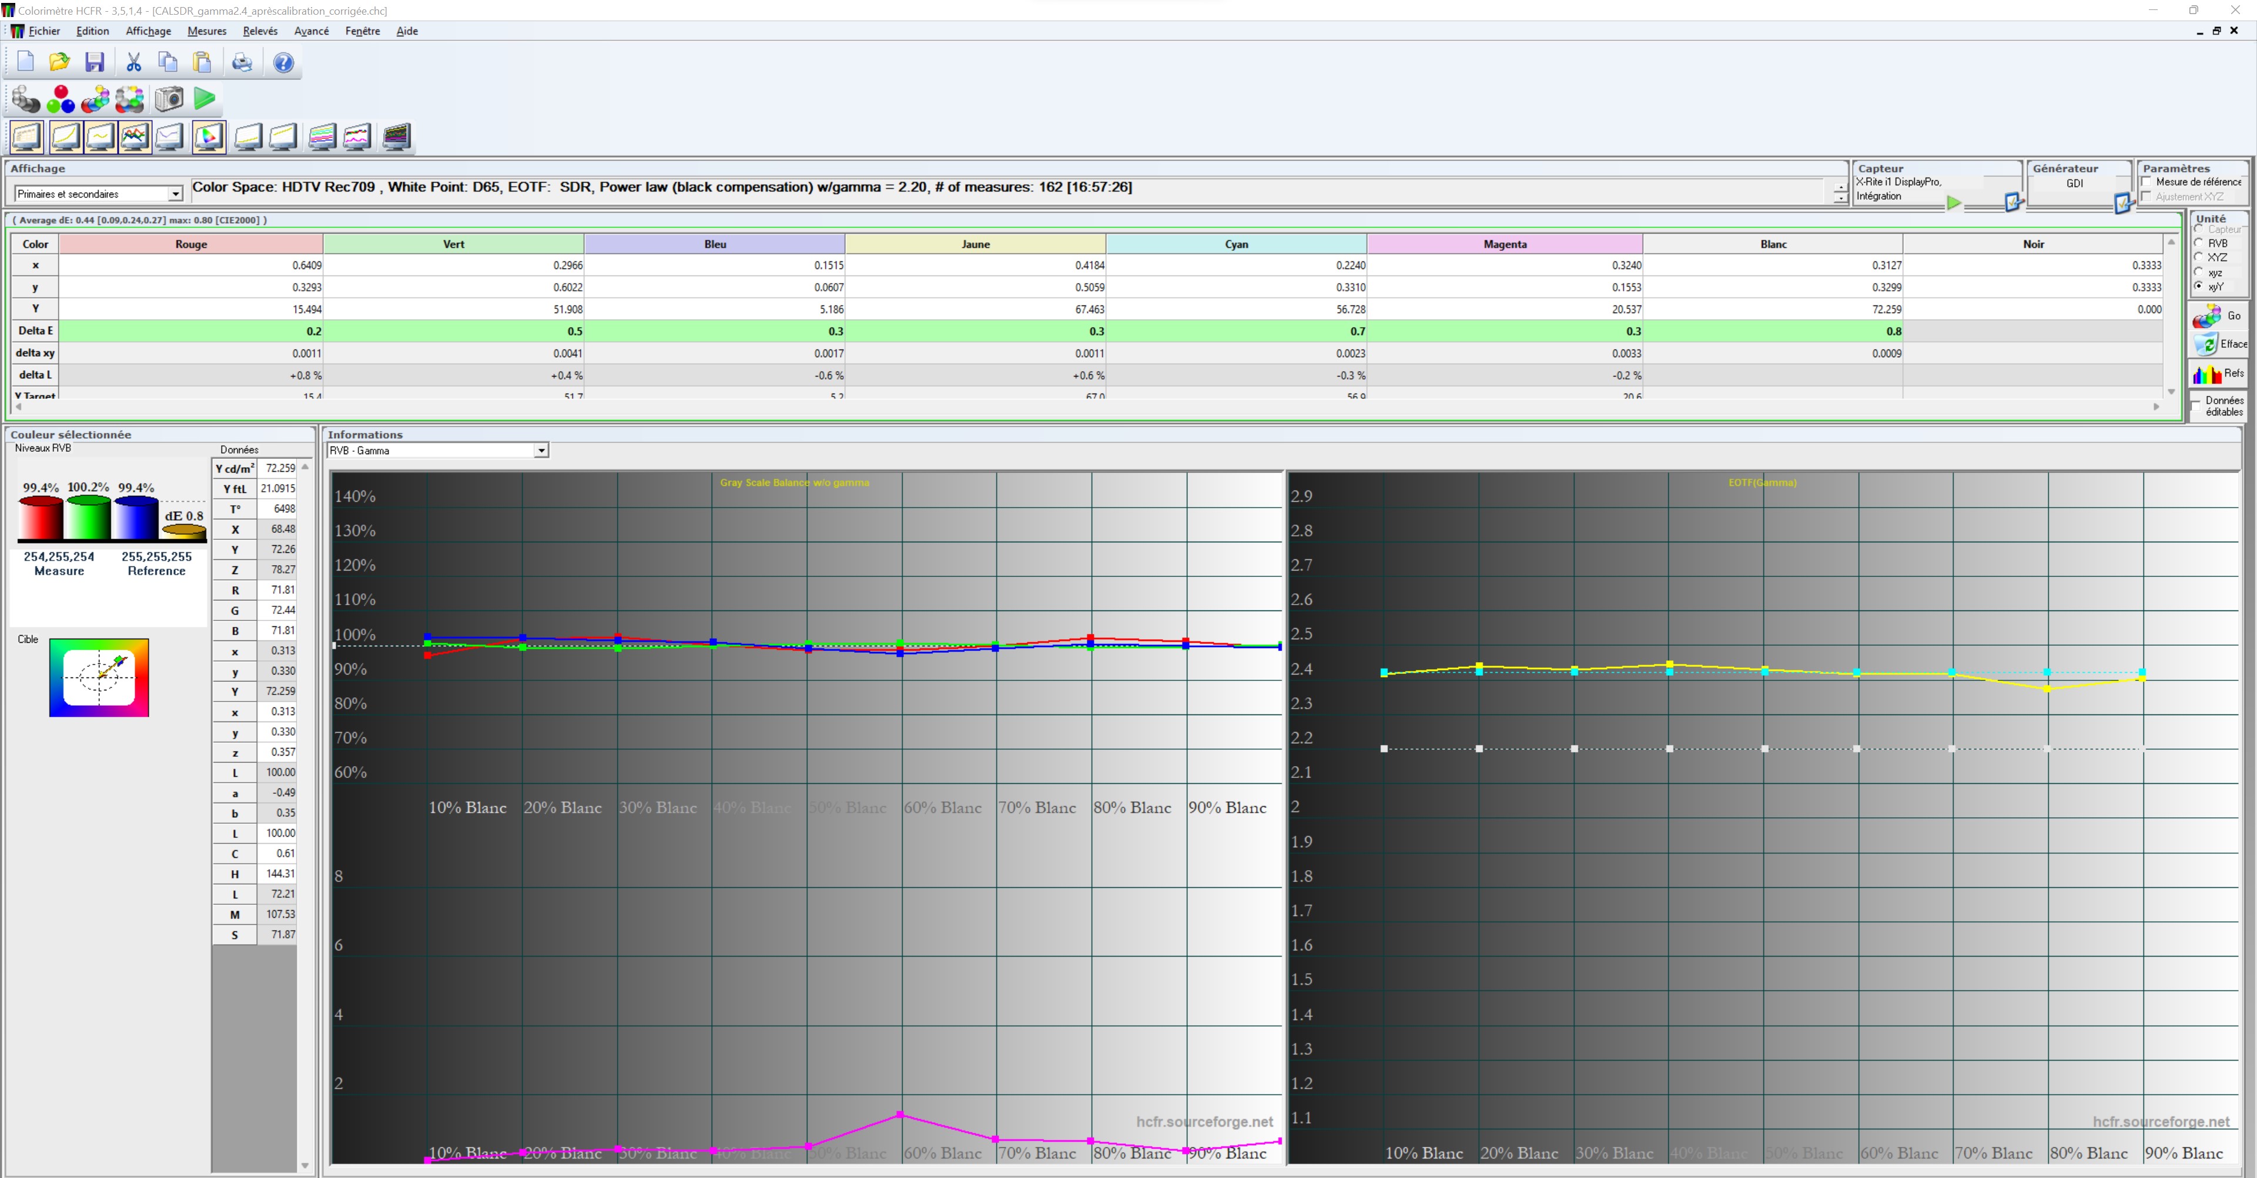Measure primaries with red, green, blue spheres icon
This screenshot has width=2257, height=1178.
[x=61, y=99]
